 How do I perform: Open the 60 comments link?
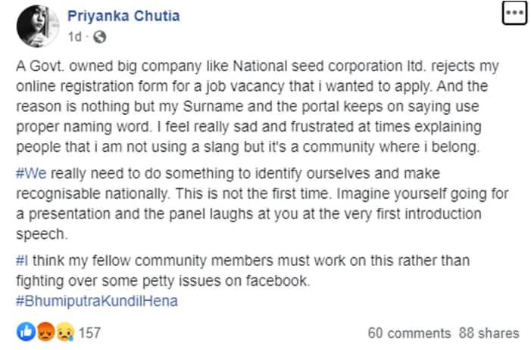tap(409, 333)
